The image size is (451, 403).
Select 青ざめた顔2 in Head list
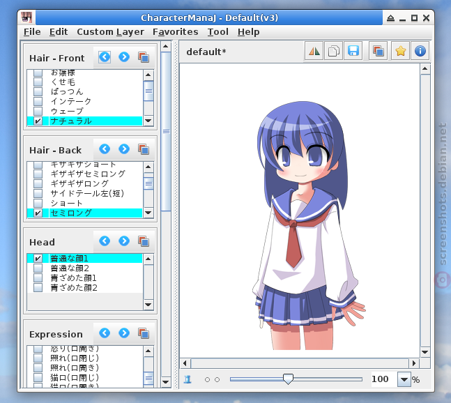[x=74, y=288]
